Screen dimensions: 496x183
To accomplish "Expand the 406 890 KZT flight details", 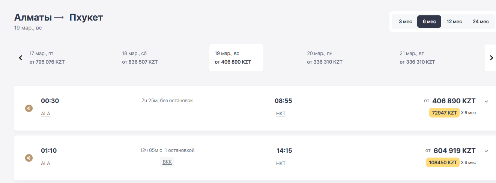I will pos(486,101).
